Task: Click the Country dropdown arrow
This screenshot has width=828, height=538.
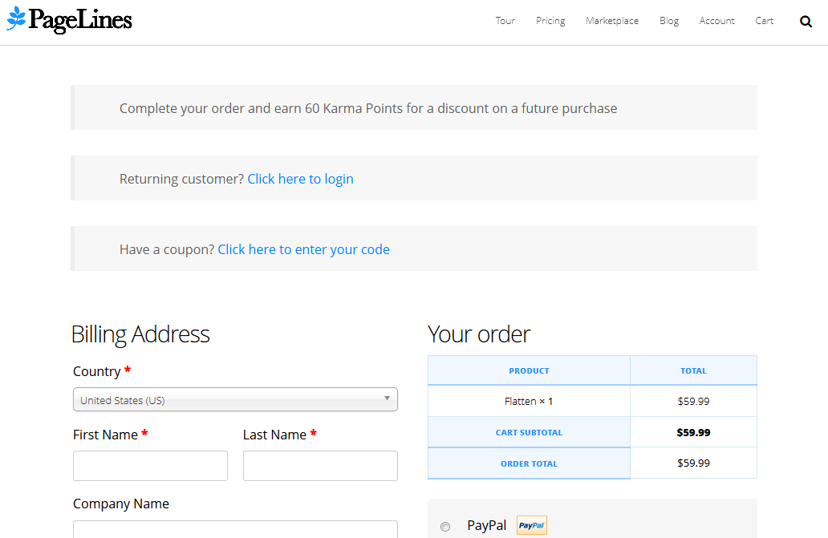Action: click(x=387, y=398)
